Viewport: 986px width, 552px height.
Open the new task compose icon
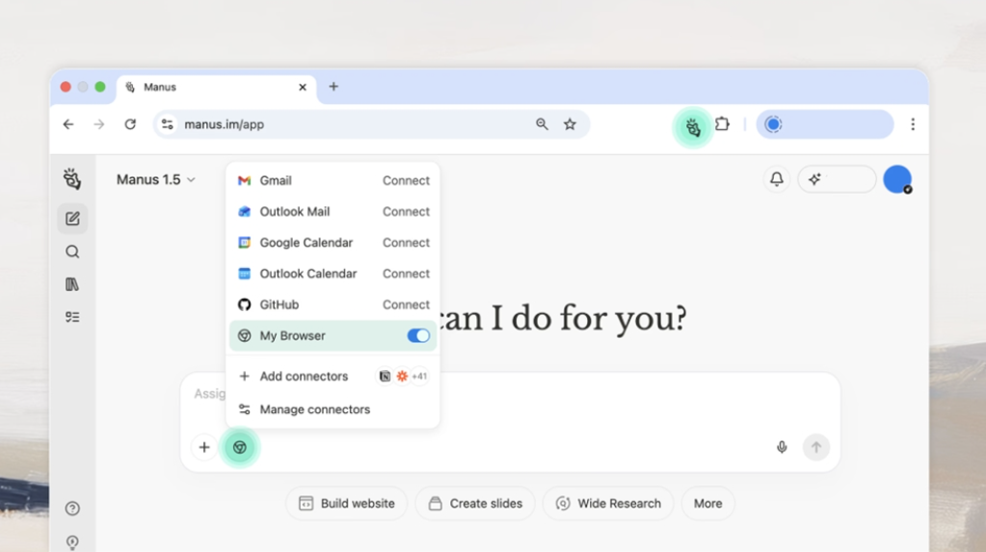click(x=72, y=219)
